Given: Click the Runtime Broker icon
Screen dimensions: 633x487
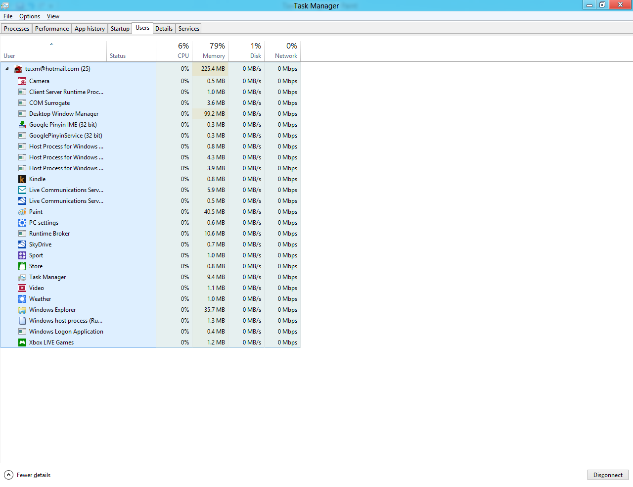Looking at the screenshot, I should pos(22,234).
